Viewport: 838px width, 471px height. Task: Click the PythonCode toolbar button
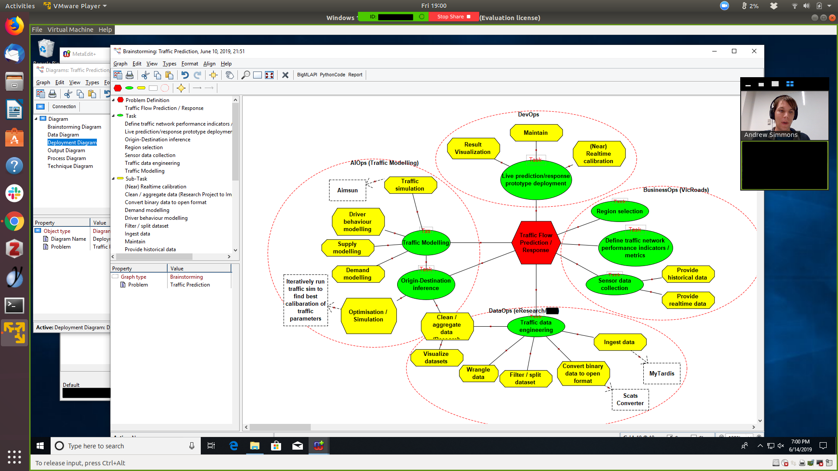click(332, 75)
